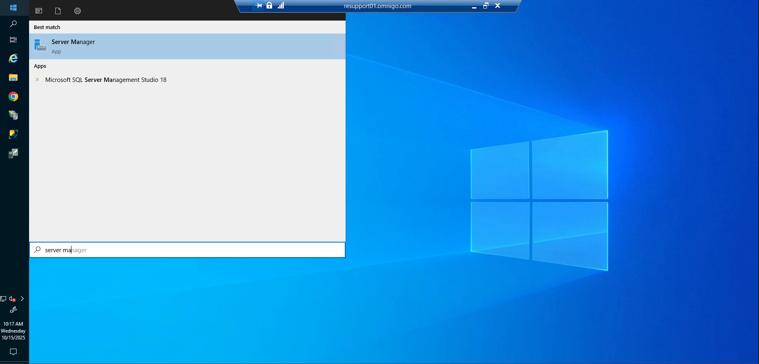Switch to the Settings search filter

click(x=77, y=11)
